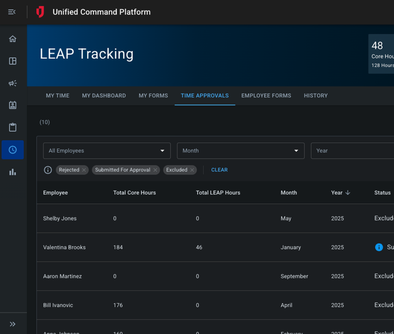Click May in Shelby Jones row
The image size is (394, 334).
pyautogui.click(x=286, y=219)
